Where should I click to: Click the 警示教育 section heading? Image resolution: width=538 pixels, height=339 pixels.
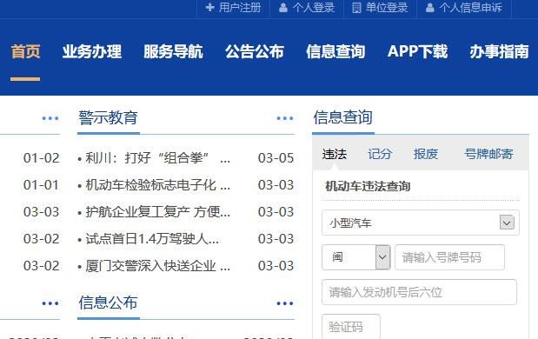click(108, 117)
